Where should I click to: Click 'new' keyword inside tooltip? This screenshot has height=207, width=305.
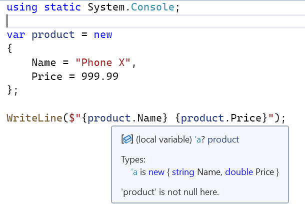[156, 172]
